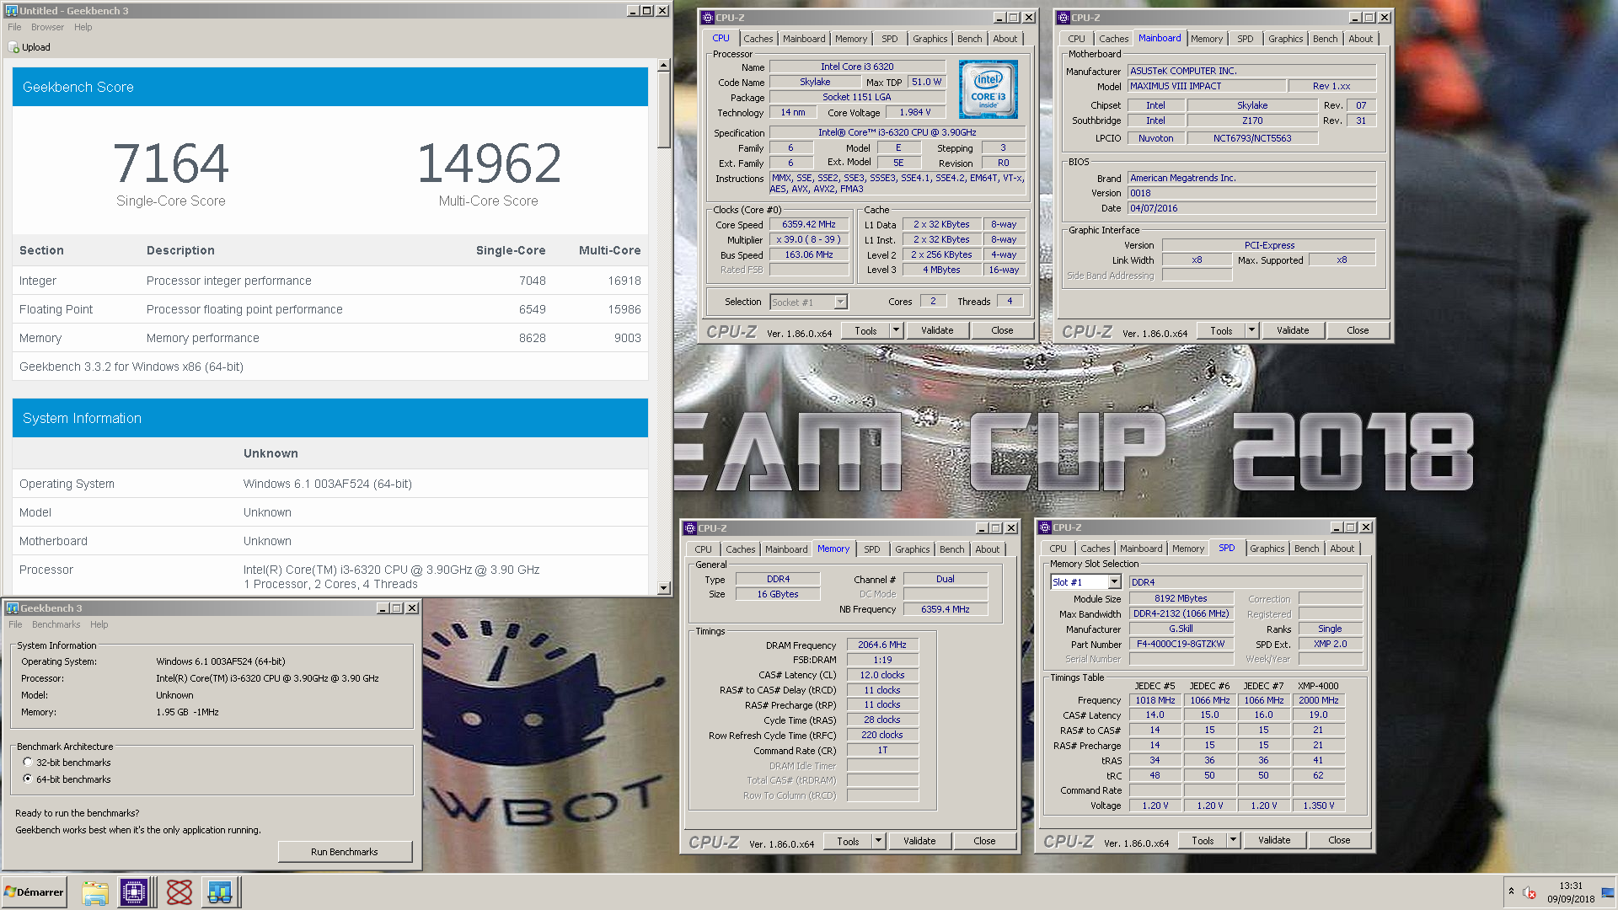Switch to Graphics tab in Memory window
Image resolution: width=1618 pixels, height=910 pixels.
point(913,549)
